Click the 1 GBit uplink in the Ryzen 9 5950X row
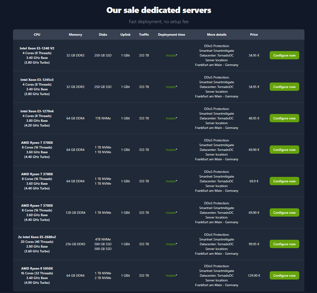The image size is (317, 293). [125, 275]
